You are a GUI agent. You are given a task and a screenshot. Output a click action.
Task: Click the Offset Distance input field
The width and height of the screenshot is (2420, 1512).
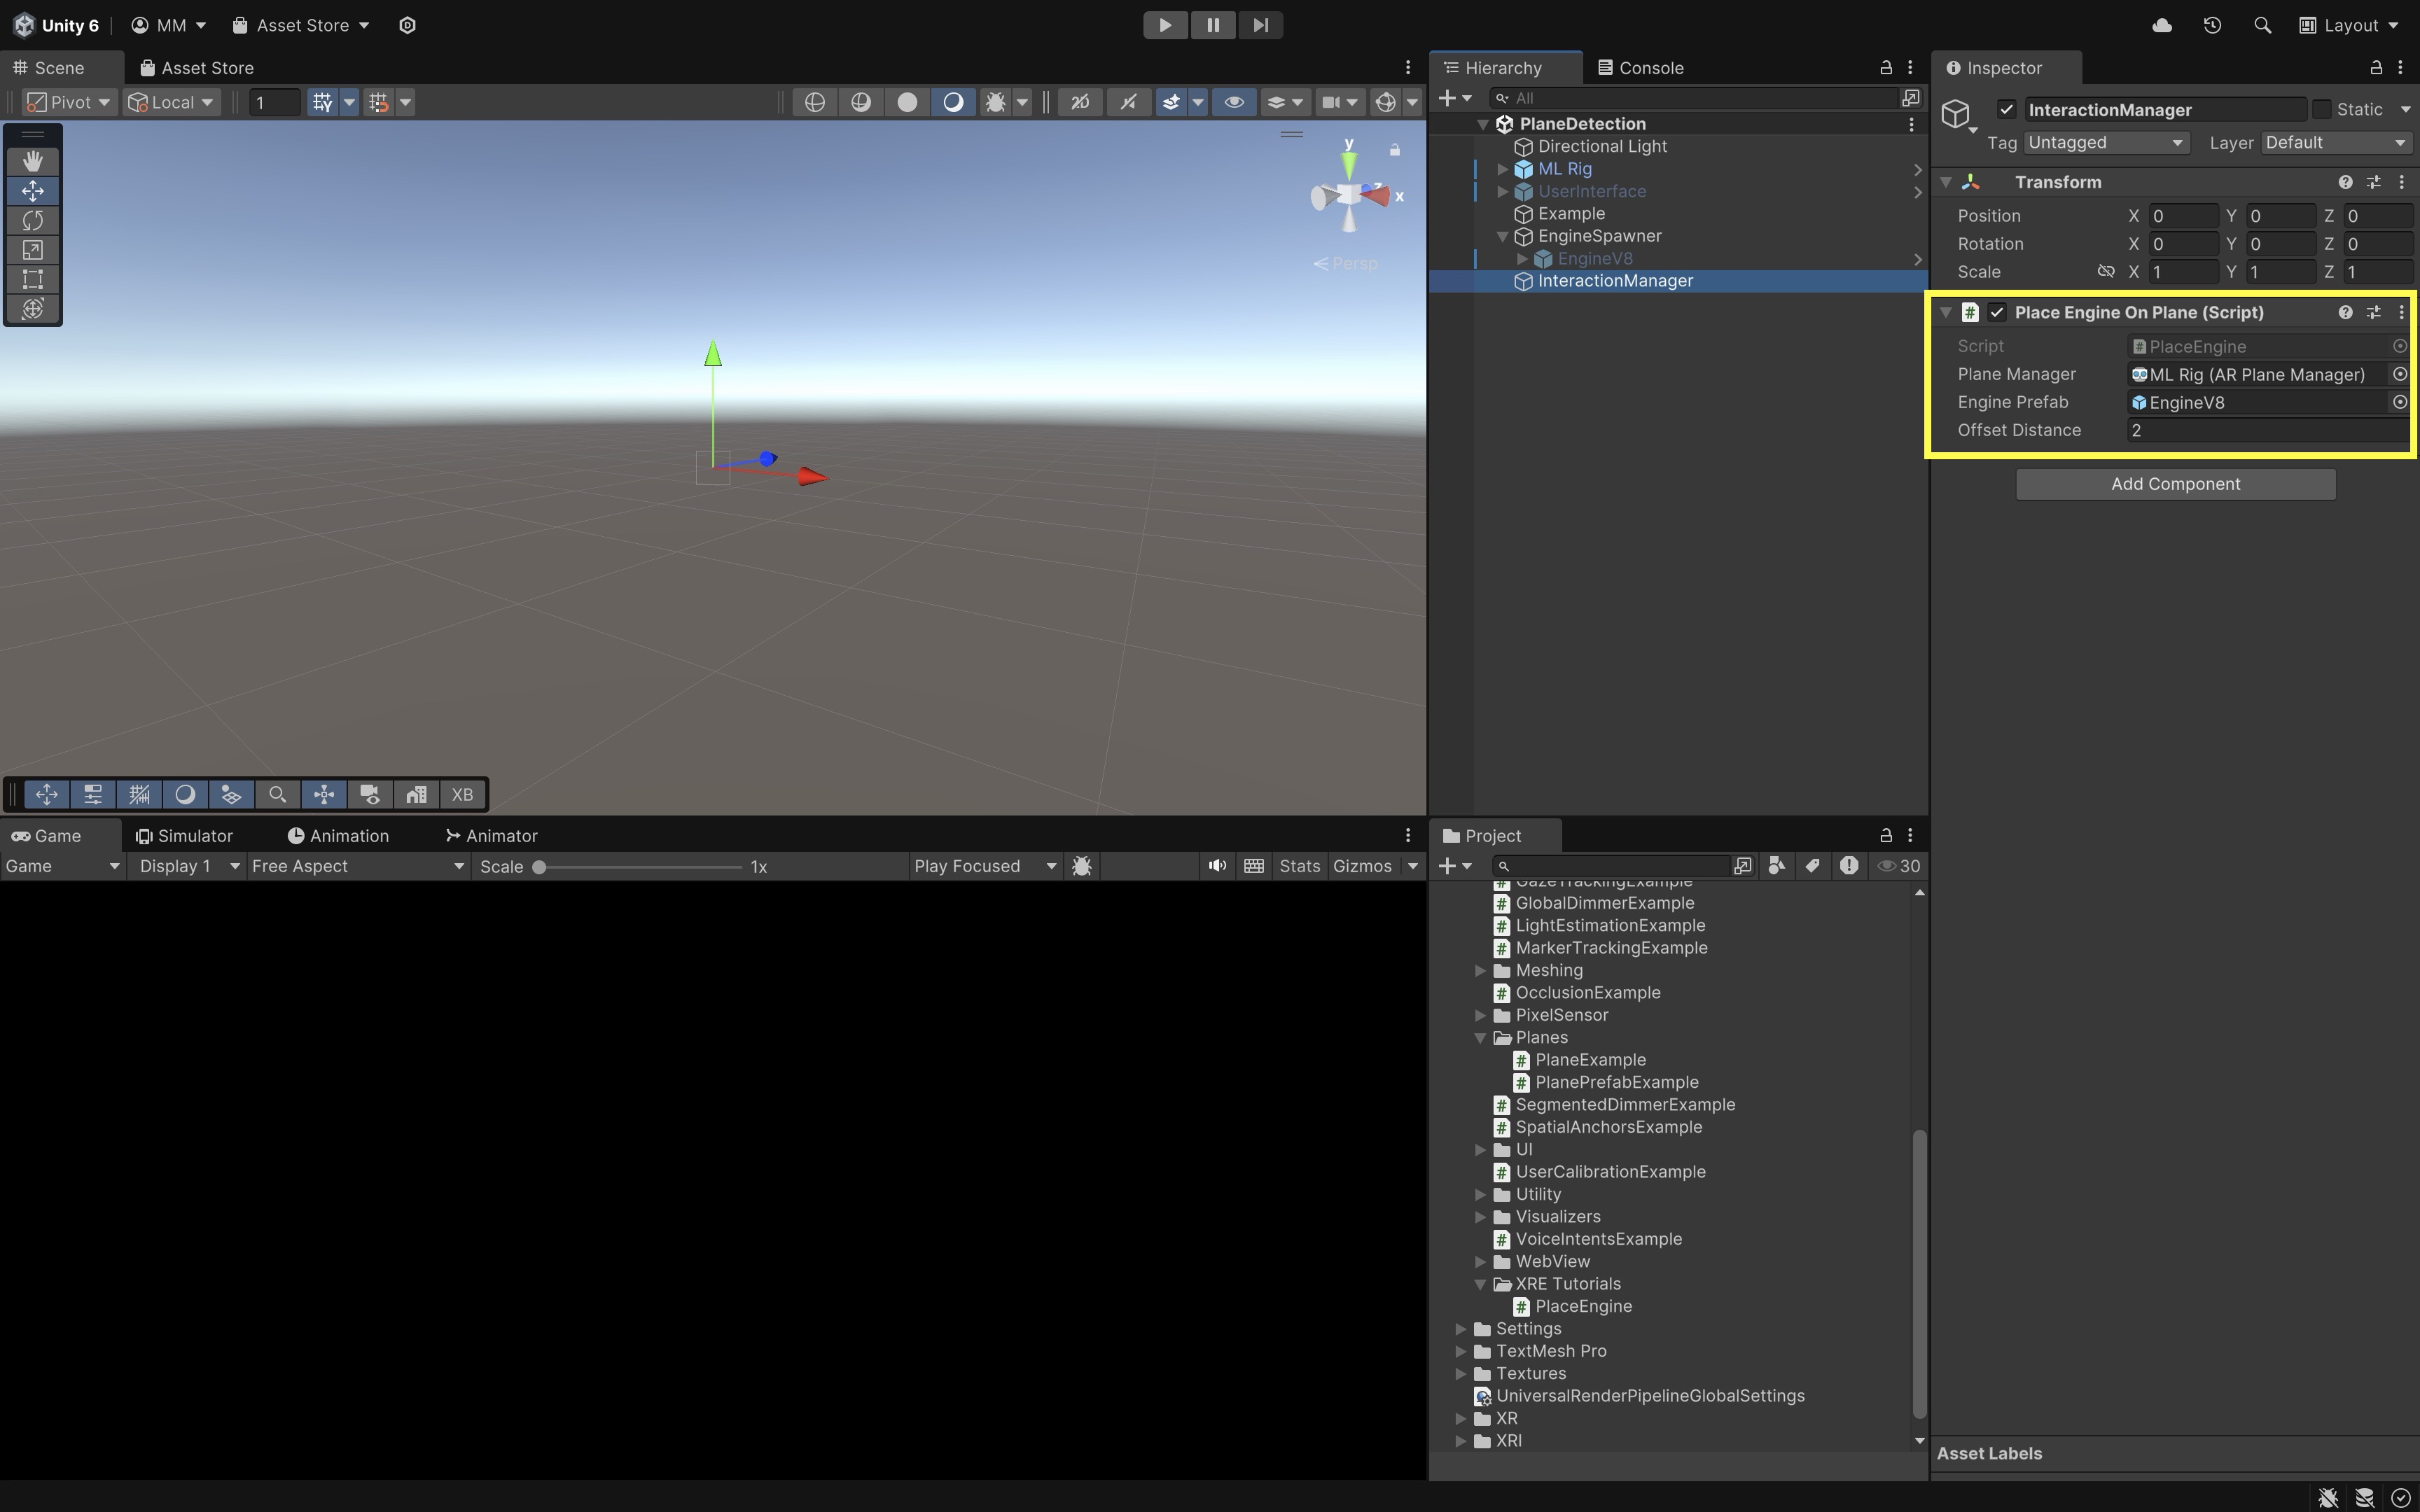point(2265,430)
